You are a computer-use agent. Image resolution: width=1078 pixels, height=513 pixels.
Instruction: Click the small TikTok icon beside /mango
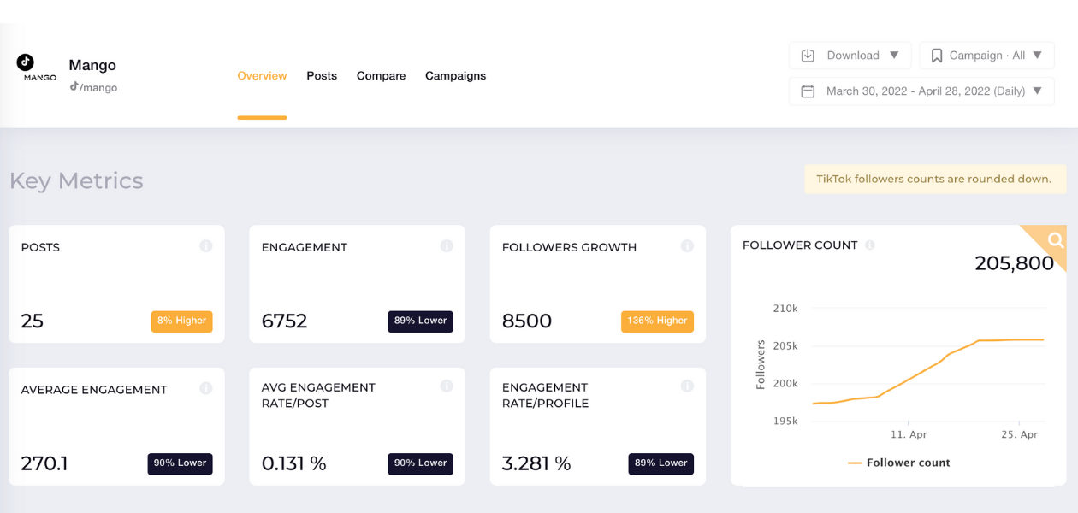click(x=74, y=86)
